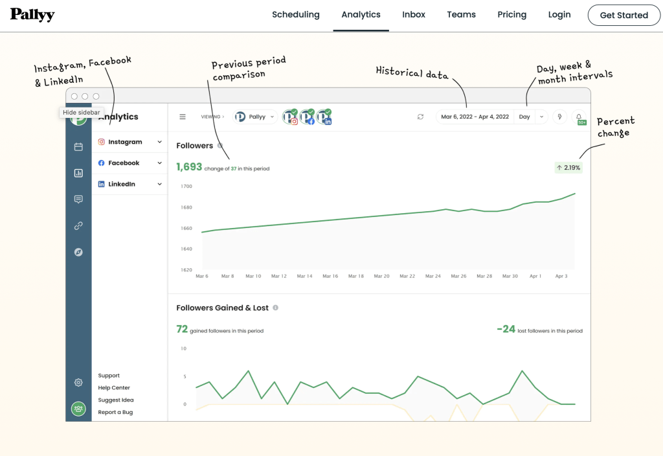The width and height of the screenshot is (663, 456).
Task: Open the explore compass icon in sidebar
Action: click(x=78, y=252)
